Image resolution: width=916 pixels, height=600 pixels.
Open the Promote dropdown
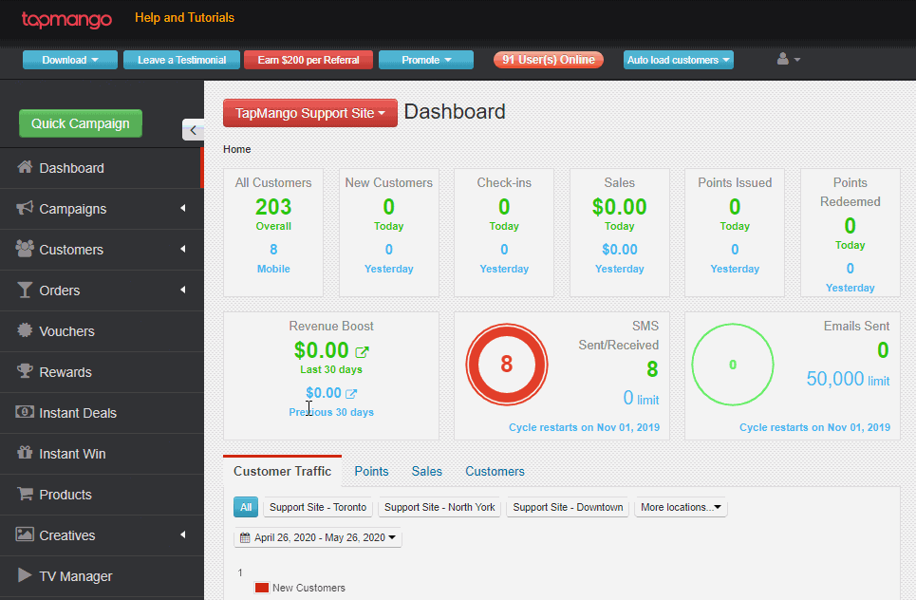(x=425, y=59)
